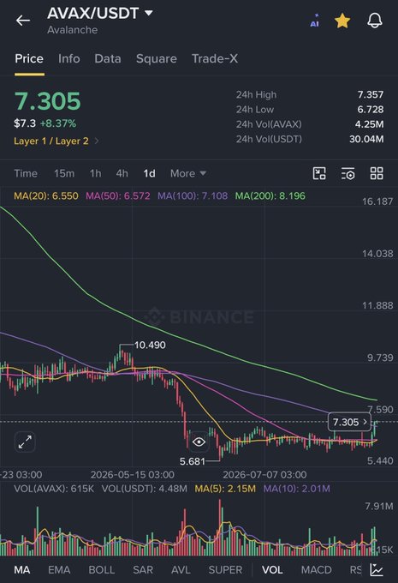
Task: Toggle the EMA indicator
Action: click(x=59, y=569)
